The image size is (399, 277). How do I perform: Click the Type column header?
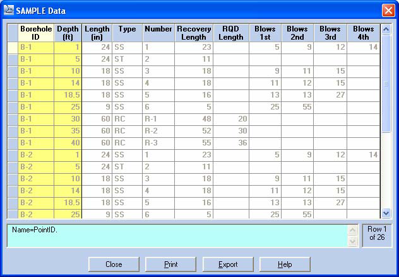pyautogui.click(x=127, y=33)
